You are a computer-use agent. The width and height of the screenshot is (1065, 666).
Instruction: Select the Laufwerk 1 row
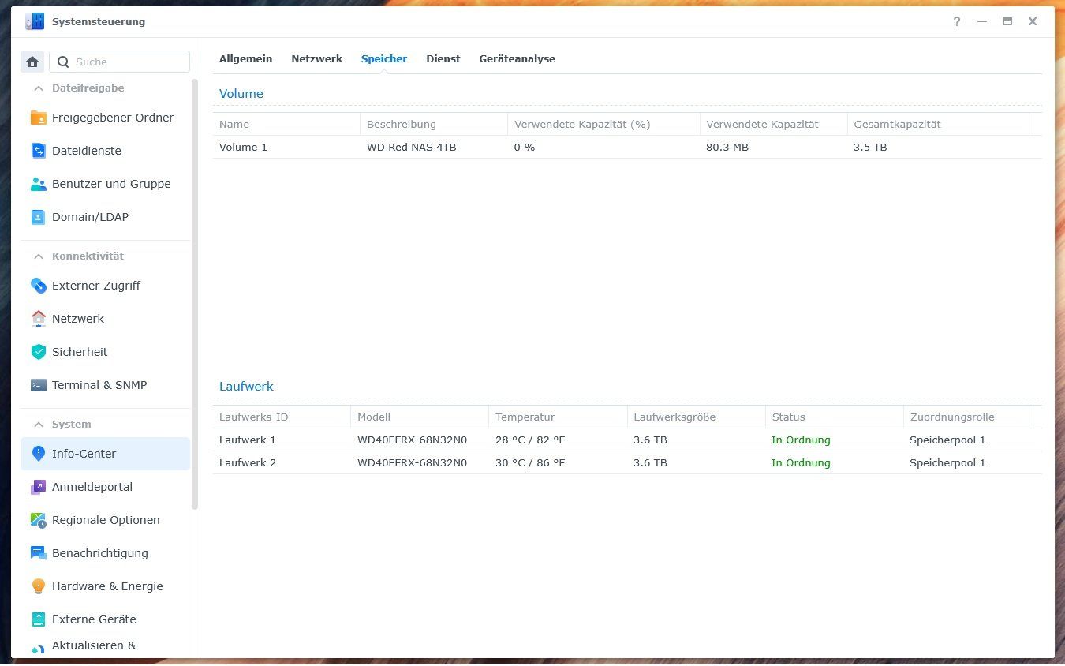627,440
